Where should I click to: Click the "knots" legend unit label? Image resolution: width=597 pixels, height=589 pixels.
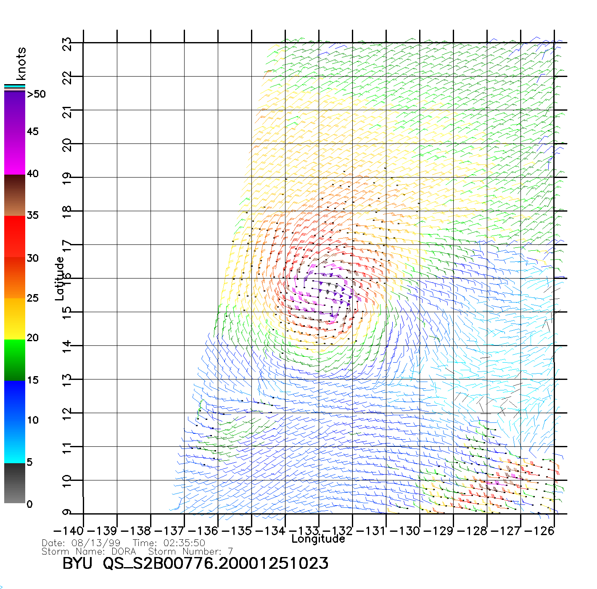(x=21, y=64)
